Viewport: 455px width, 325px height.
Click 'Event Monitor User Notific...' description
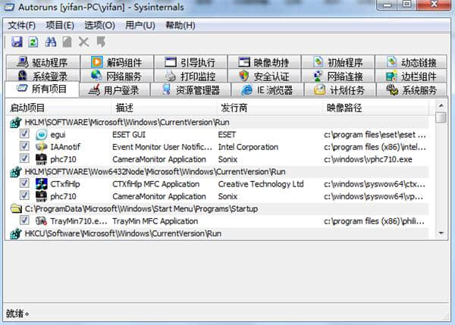coord(162,147)
